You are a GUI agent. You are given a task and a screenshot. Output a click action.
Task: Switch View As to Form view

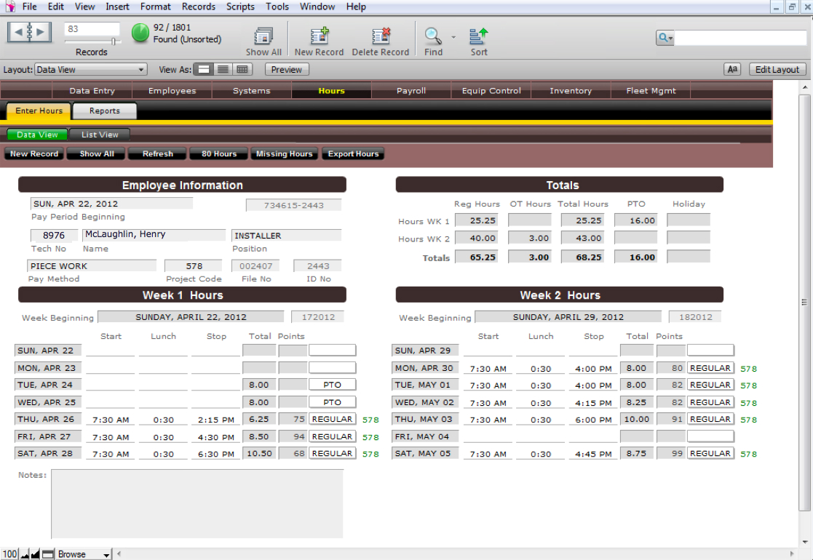pyautogui.click(x=205, y=70)
